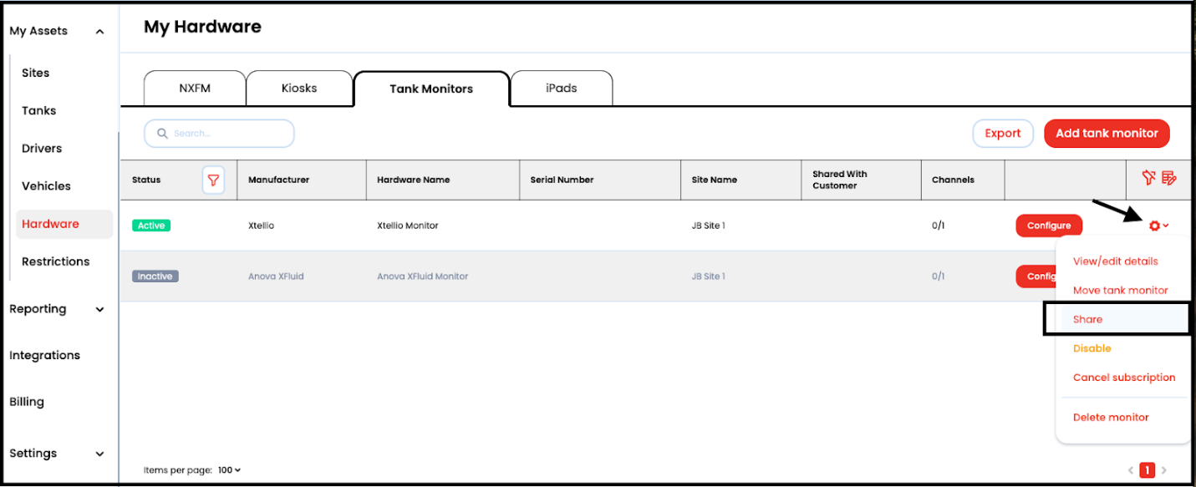Open Tanks in the sidebar
This screenshot has height=487, width=1196.
pos(39,110)
